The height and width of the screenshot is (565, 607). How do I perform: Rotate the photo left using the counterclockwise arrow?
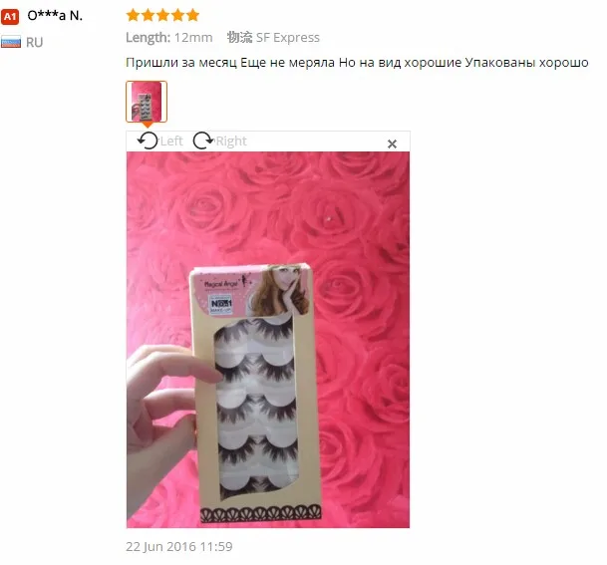tap(148, 141)
